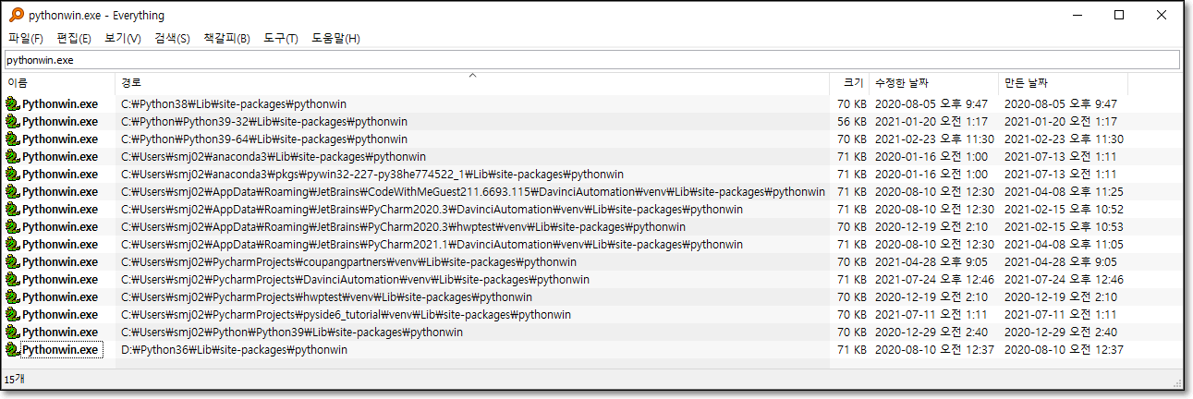This screenshot has width=1193, height=399.
Task: Select Pythonwin.exe name in D:\Python36 row
Action: (x=60, y=350)
